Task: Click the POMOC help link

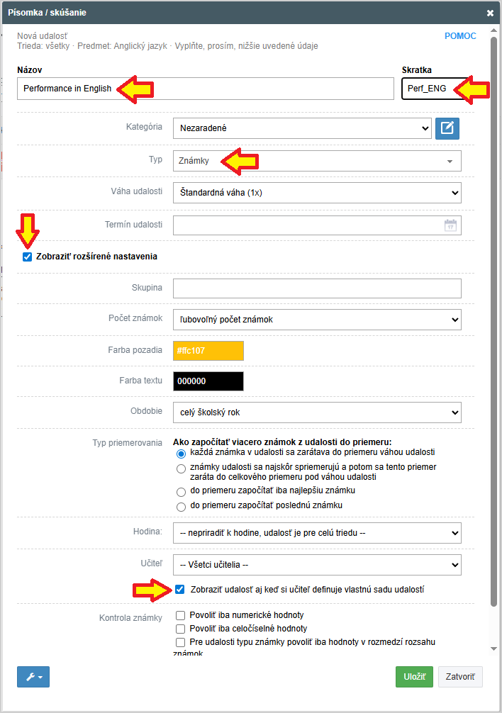Action: pyautogui.click(x=460, y=36)
